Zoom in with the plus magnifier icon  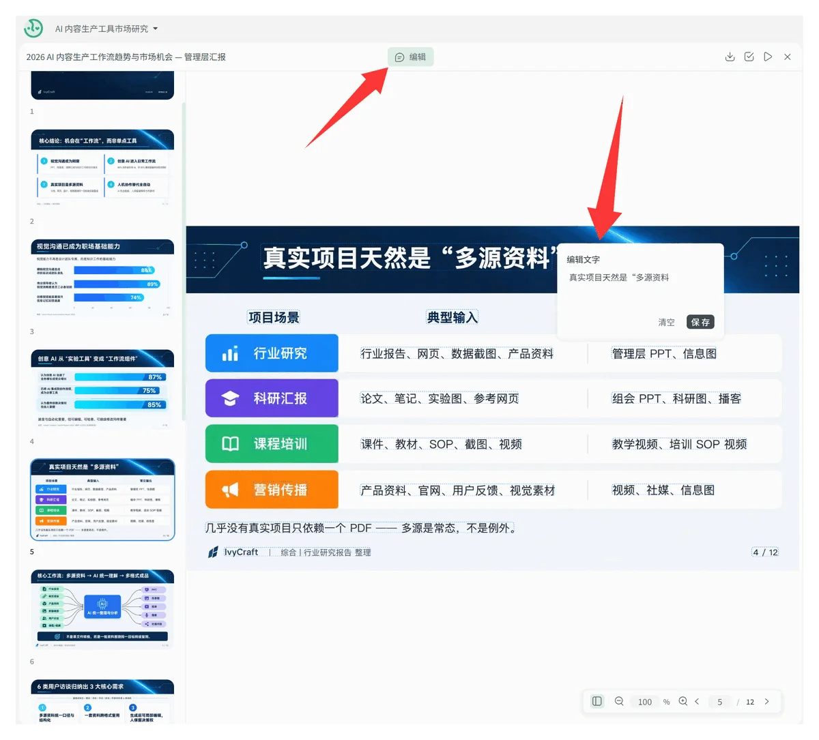point(682,701)
